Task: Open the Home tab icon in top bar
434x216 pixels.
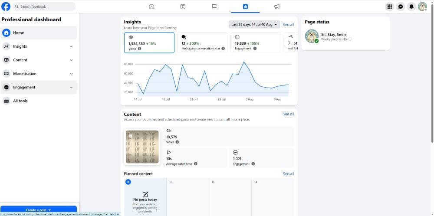Action: (x=151, y=7)
